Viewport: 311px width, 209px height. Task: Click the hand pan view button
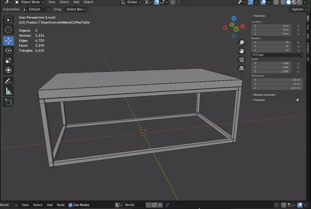pos(242,51)
